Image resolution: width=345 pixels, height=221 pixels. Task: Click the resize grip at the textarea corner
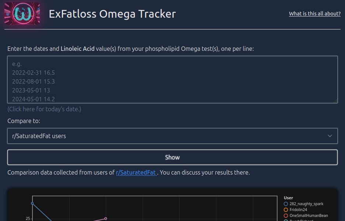pos(335,101)
